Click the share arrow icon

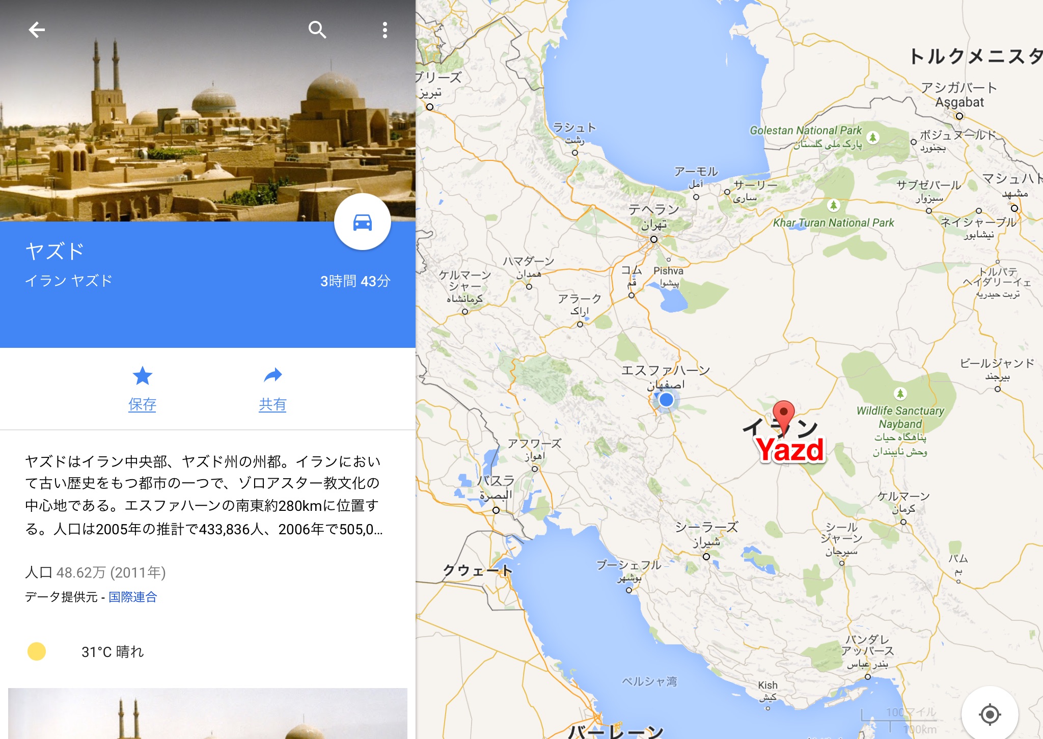pos(272,376)
